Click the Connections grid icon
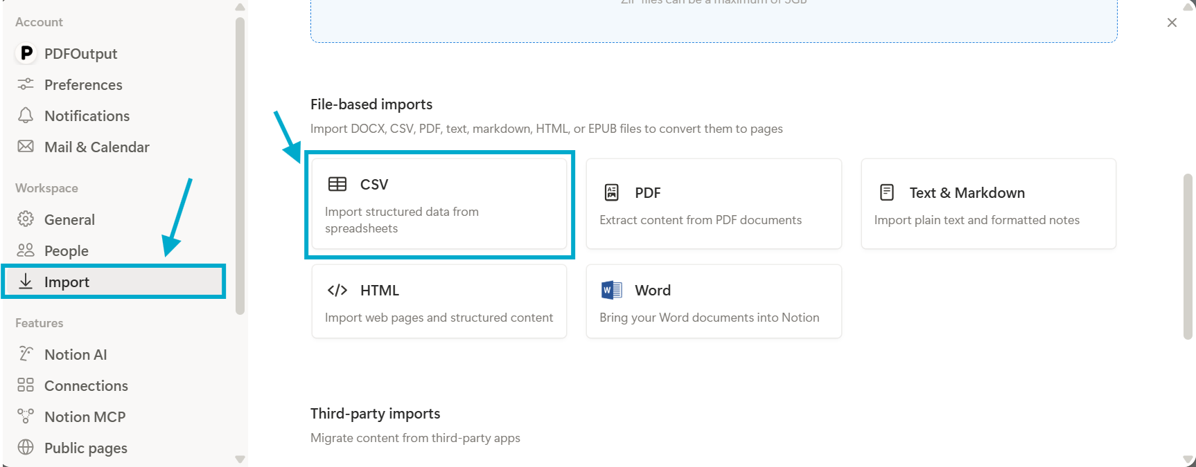The width and height of the screenshot is (1196, 467). coord(26,385)
